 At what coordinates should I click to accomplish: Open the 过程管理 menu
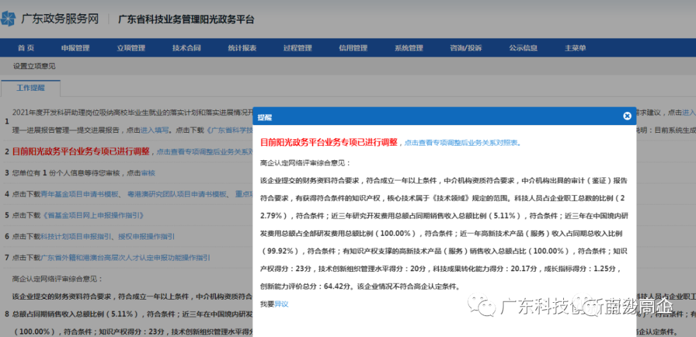(297, 48)
